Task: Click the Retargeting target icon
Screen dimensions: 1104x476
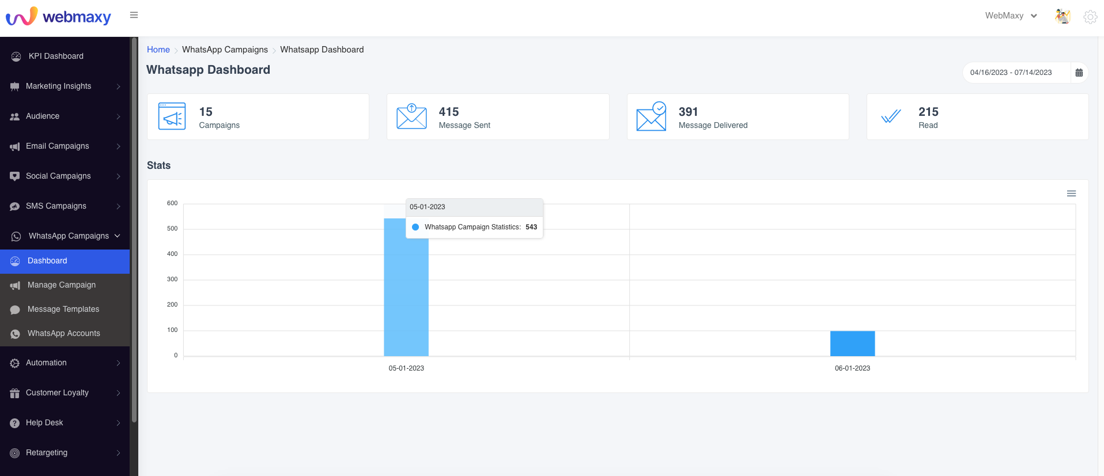Action: pos(15,453)
